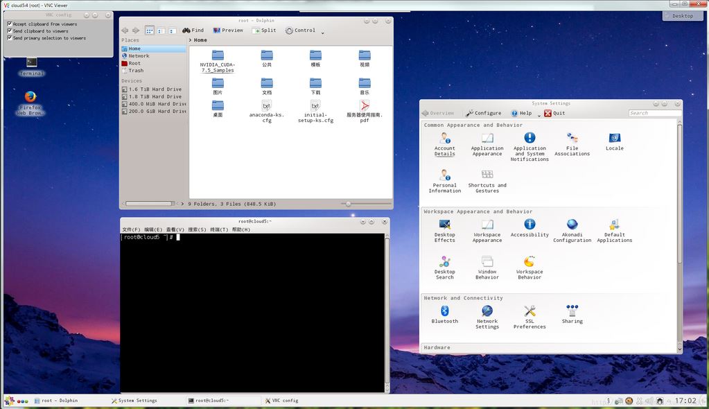Uncheck Send clipboard to viewers
The image size is (709, 409).
pos(10,31)
